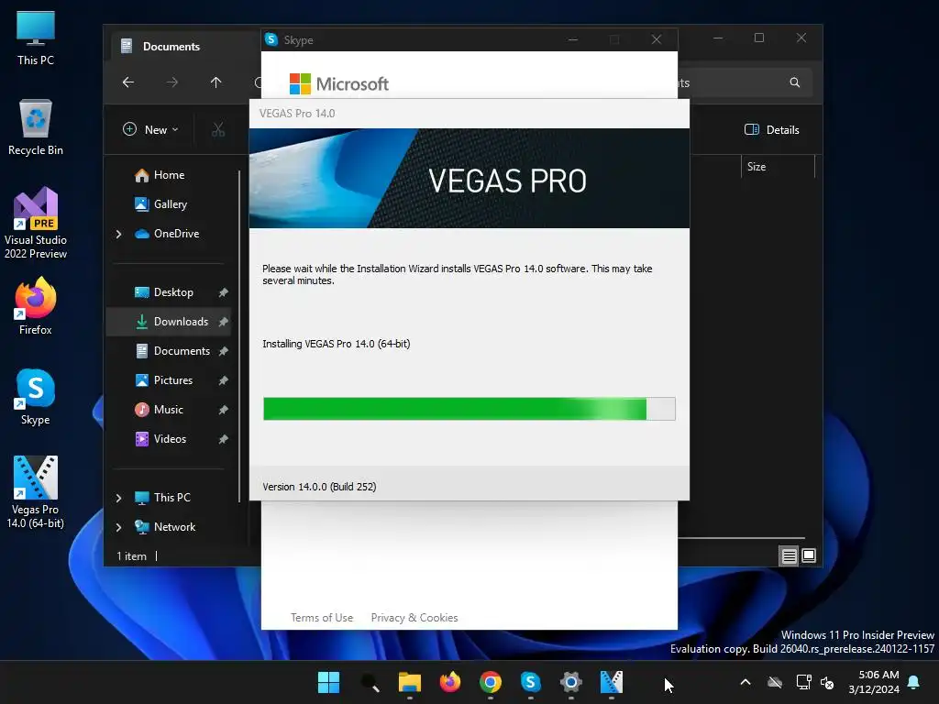Click the Skype window title bar icon
Viewport: 939px width, 704px height.
pyautogui.click(x=271, y=39)
